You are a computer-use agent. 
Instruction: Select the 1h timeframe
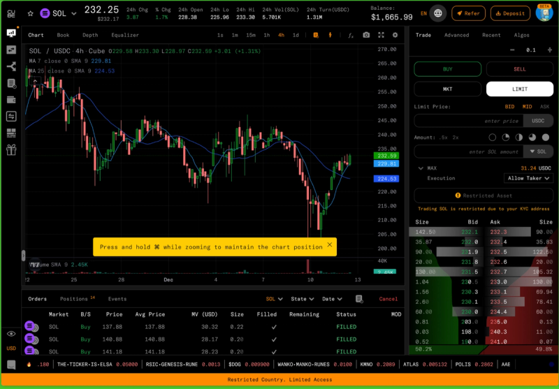pos(267,35)
